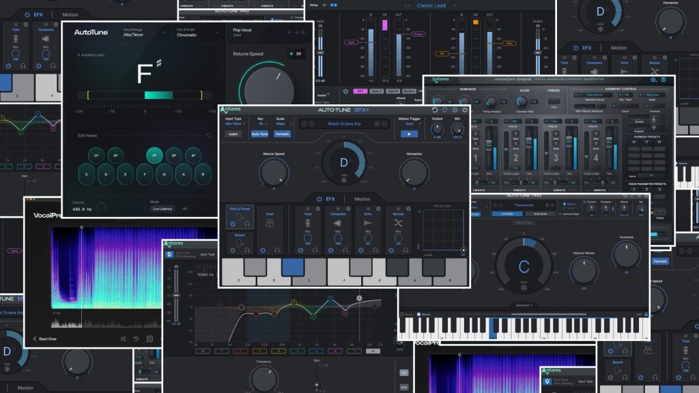Click Start Over in VocalPrep window
This screenshot has height=393, width=699.
(x=45, y=339)
